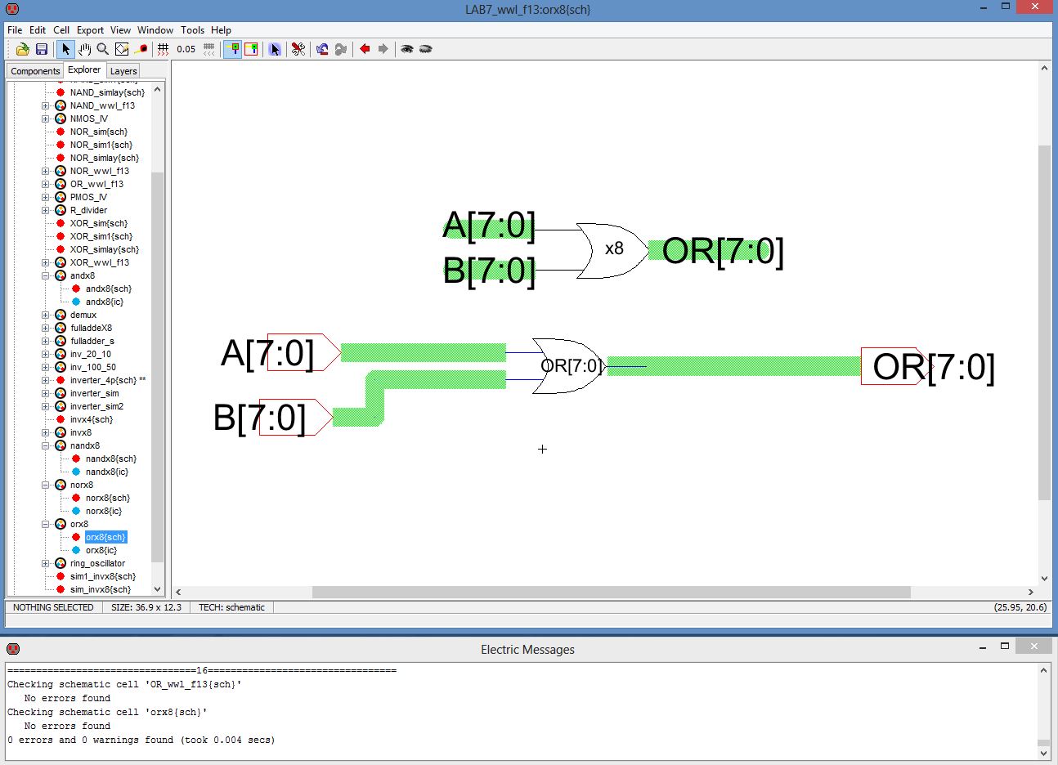Expand the NAND_wwl_f13 tree node
Screen dimensions: 1058x765
pyautogui.click(x=46, y=105)
